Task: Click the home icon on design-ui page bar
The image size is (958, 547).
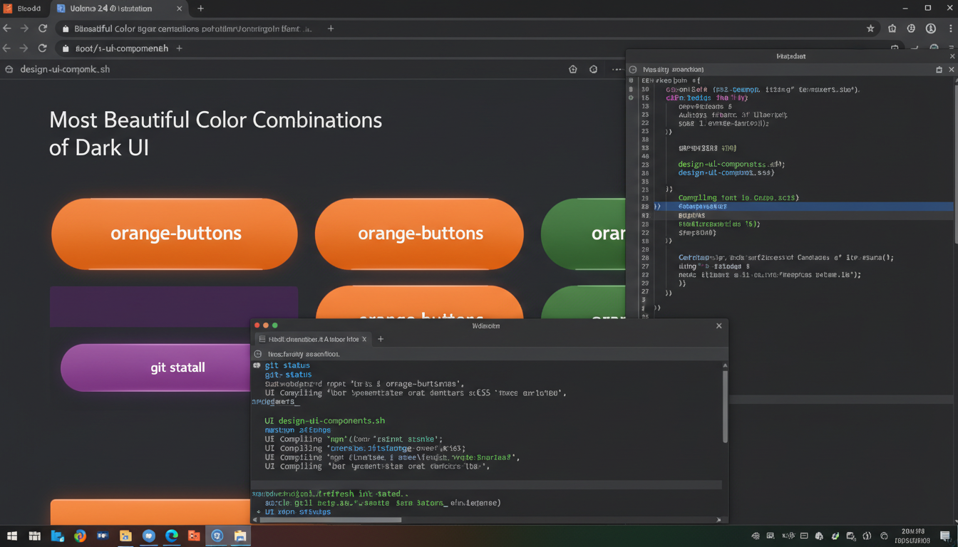Action: 573,69
